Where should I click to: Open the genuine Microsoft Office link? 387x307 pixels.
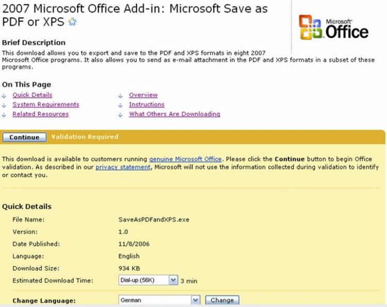185,159
